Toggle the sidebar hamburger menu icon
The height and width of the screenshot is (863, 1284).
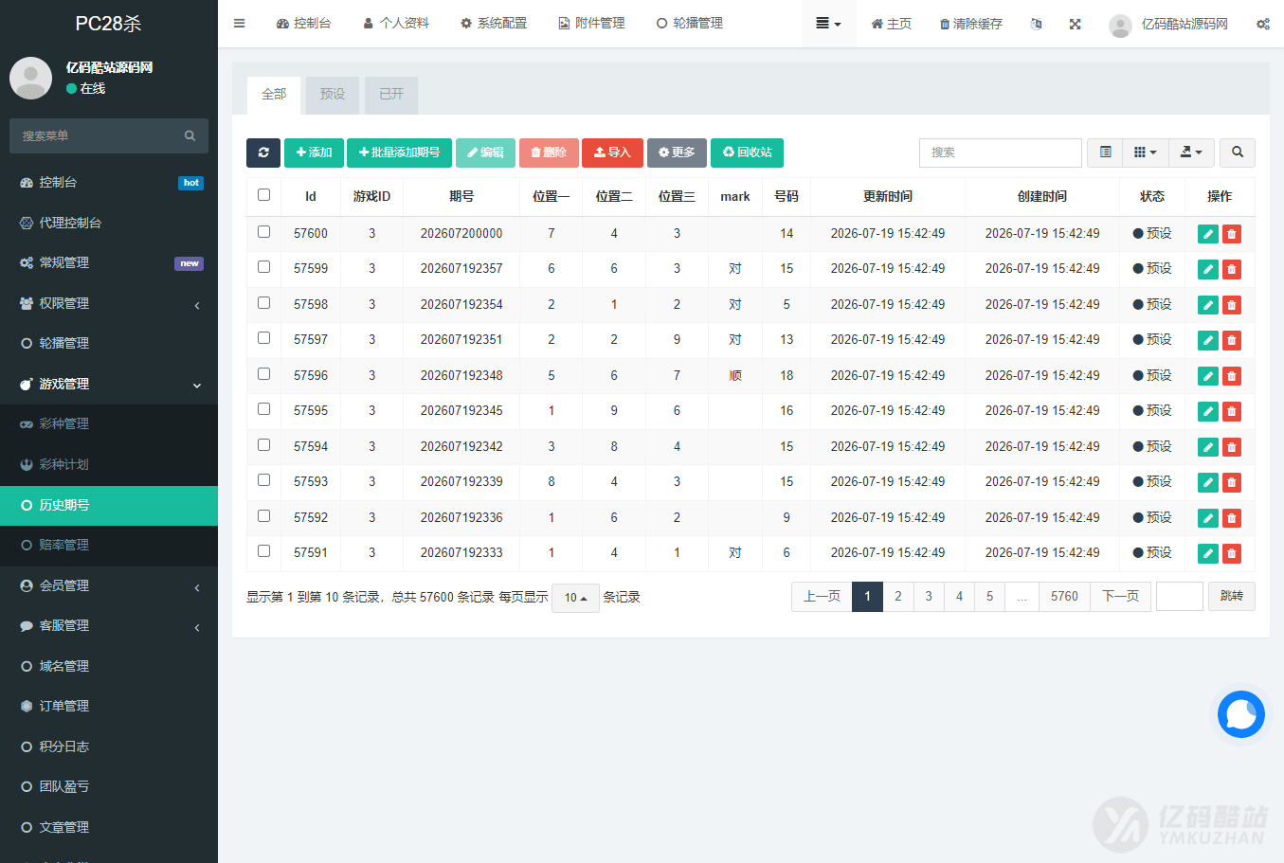pyautogui.click(x=239, y=24)
